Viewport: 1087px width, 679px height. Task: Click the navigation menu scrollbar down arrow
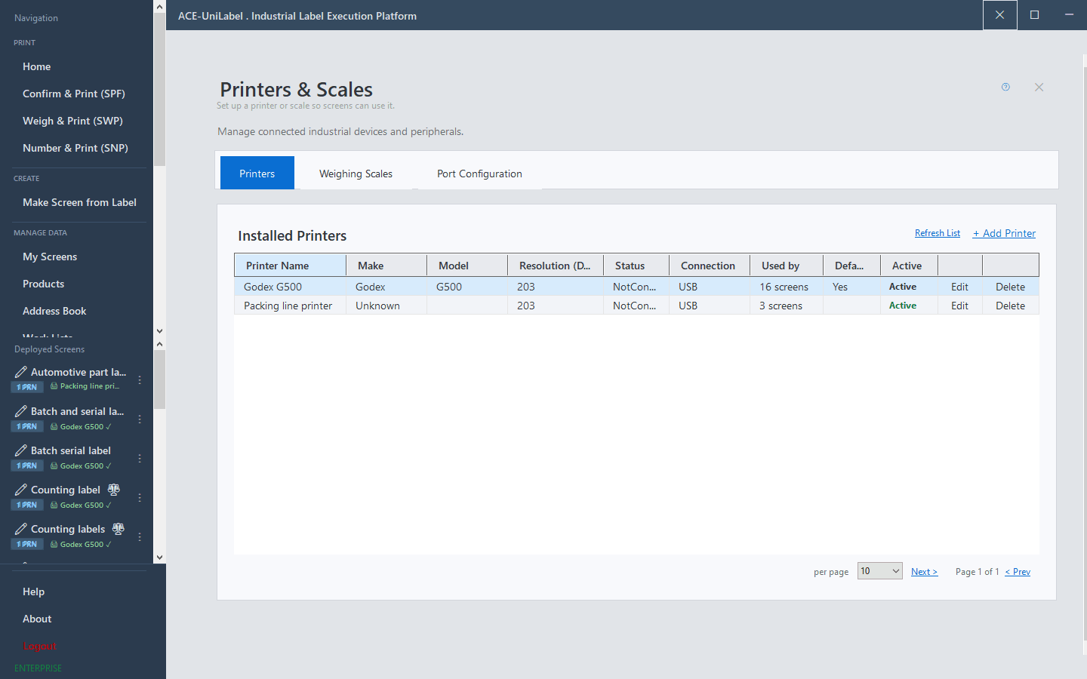(x=159, y=330)
